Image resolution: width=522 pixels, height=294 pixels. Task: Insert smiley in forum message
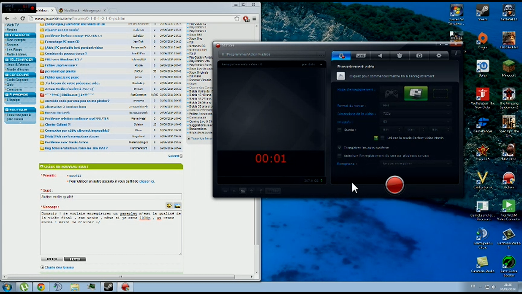coord(169,206)
